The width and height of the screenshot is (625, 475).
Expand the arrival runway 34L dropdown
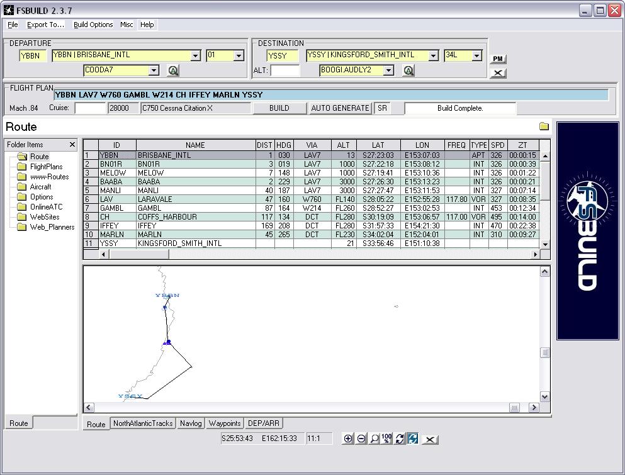click(x=476, y=55)
